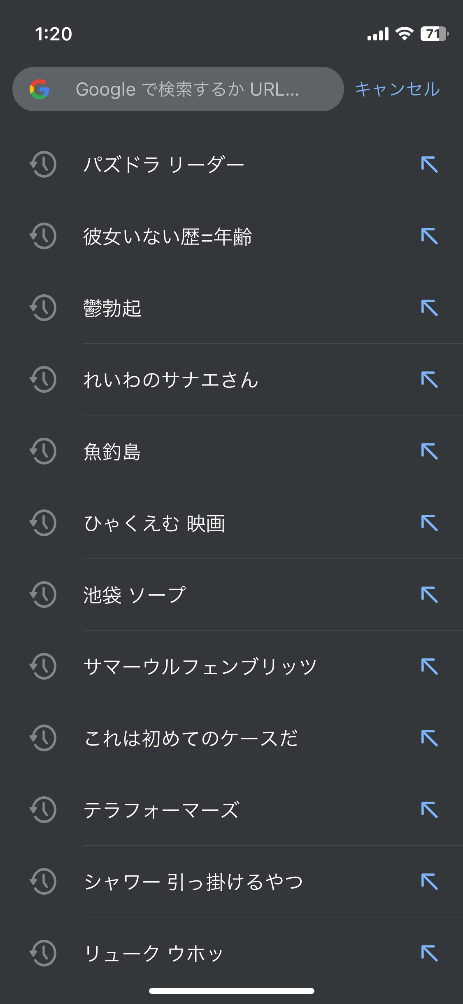Tap the Google logo in search bar

pos(40,89)
